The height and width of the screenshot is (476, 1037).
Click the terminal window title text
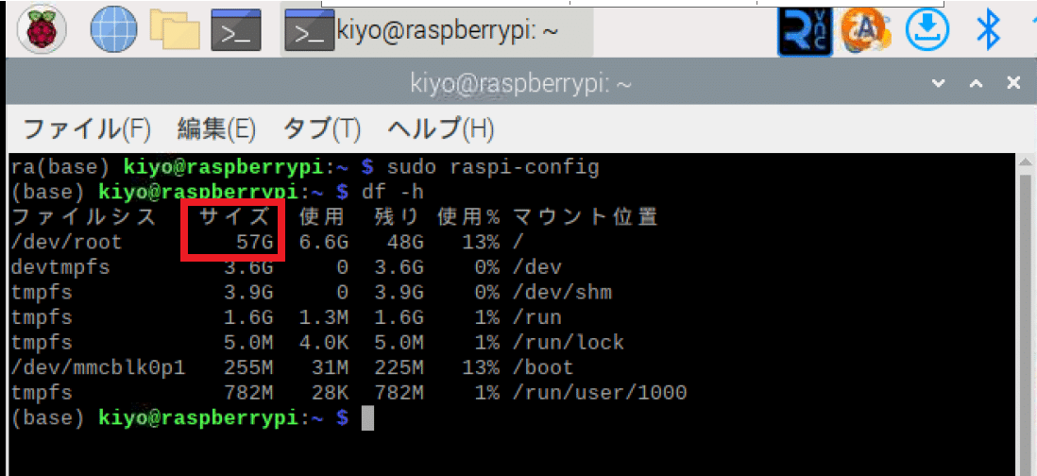[520, 84]
